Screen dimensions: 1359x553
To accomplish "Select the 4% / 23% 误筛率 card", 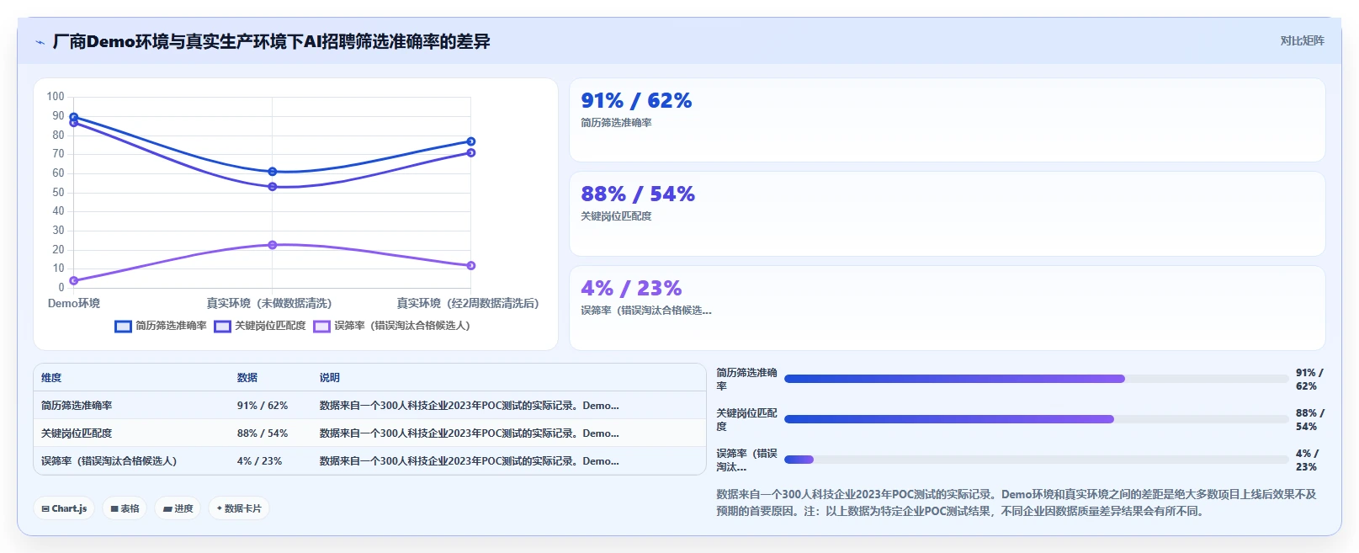I will (x=948, y=308).
